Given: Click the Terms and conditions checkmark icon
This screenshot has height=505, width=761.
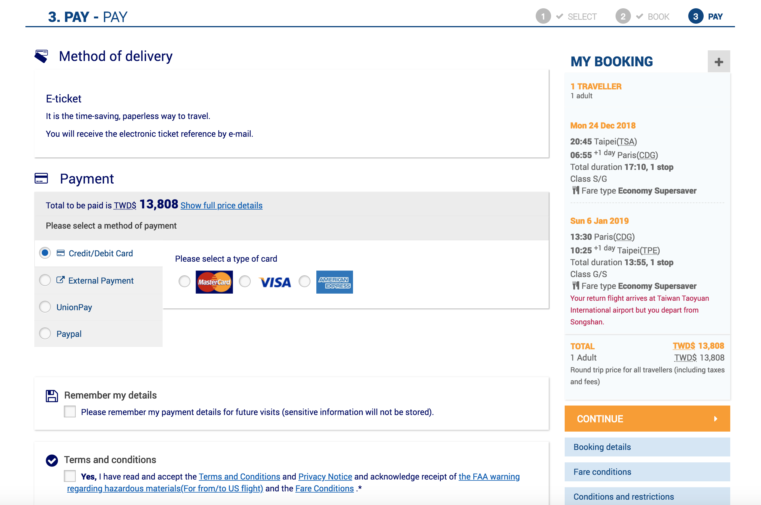Looking at the screenshot, I should [x=52, y=460].
